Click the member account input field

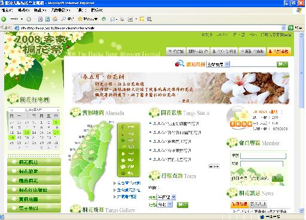click(x=263, y=155)
